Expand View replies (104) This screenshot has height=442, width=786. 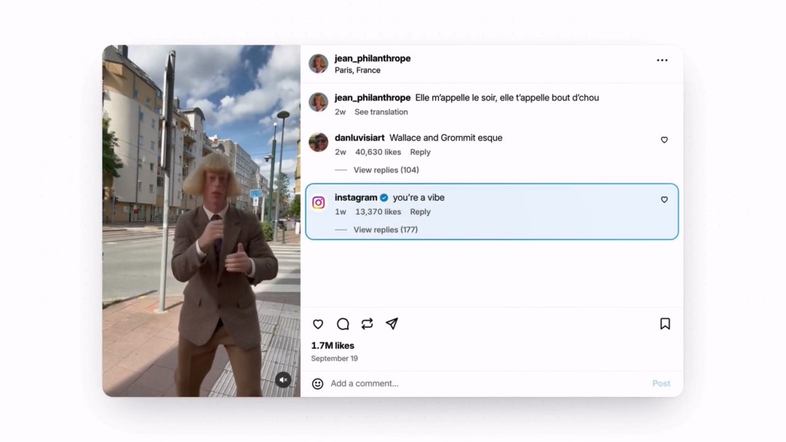click(386, 170)
